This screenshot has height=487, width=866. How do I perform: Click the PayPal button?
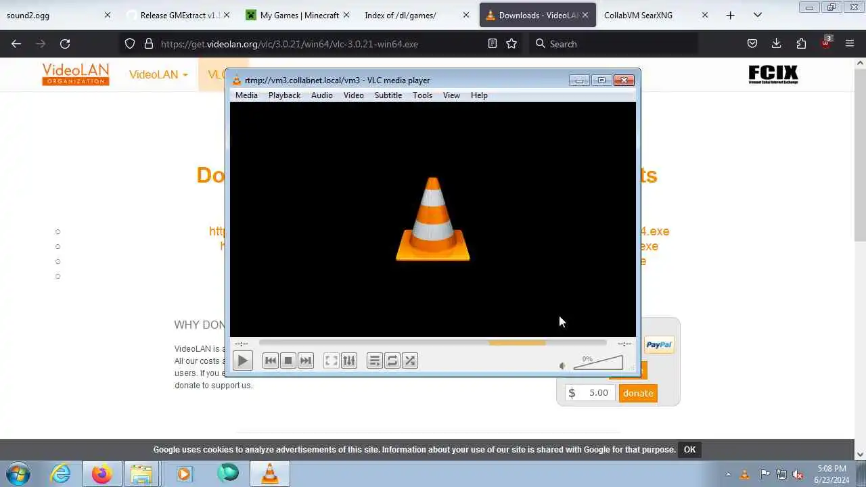coord(658,344)
